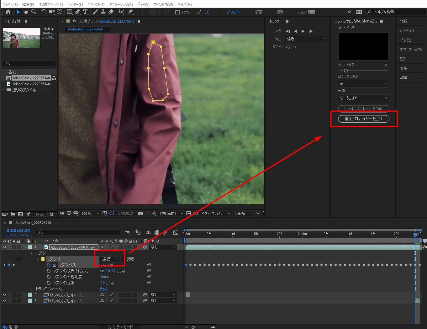
Task: Open composition mini-flowchart in timeline
Action: tap(127, 232)
